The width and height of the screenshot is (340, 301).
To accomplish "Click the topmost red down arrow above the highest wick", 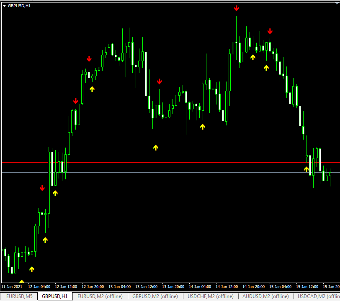I will 236,8.
